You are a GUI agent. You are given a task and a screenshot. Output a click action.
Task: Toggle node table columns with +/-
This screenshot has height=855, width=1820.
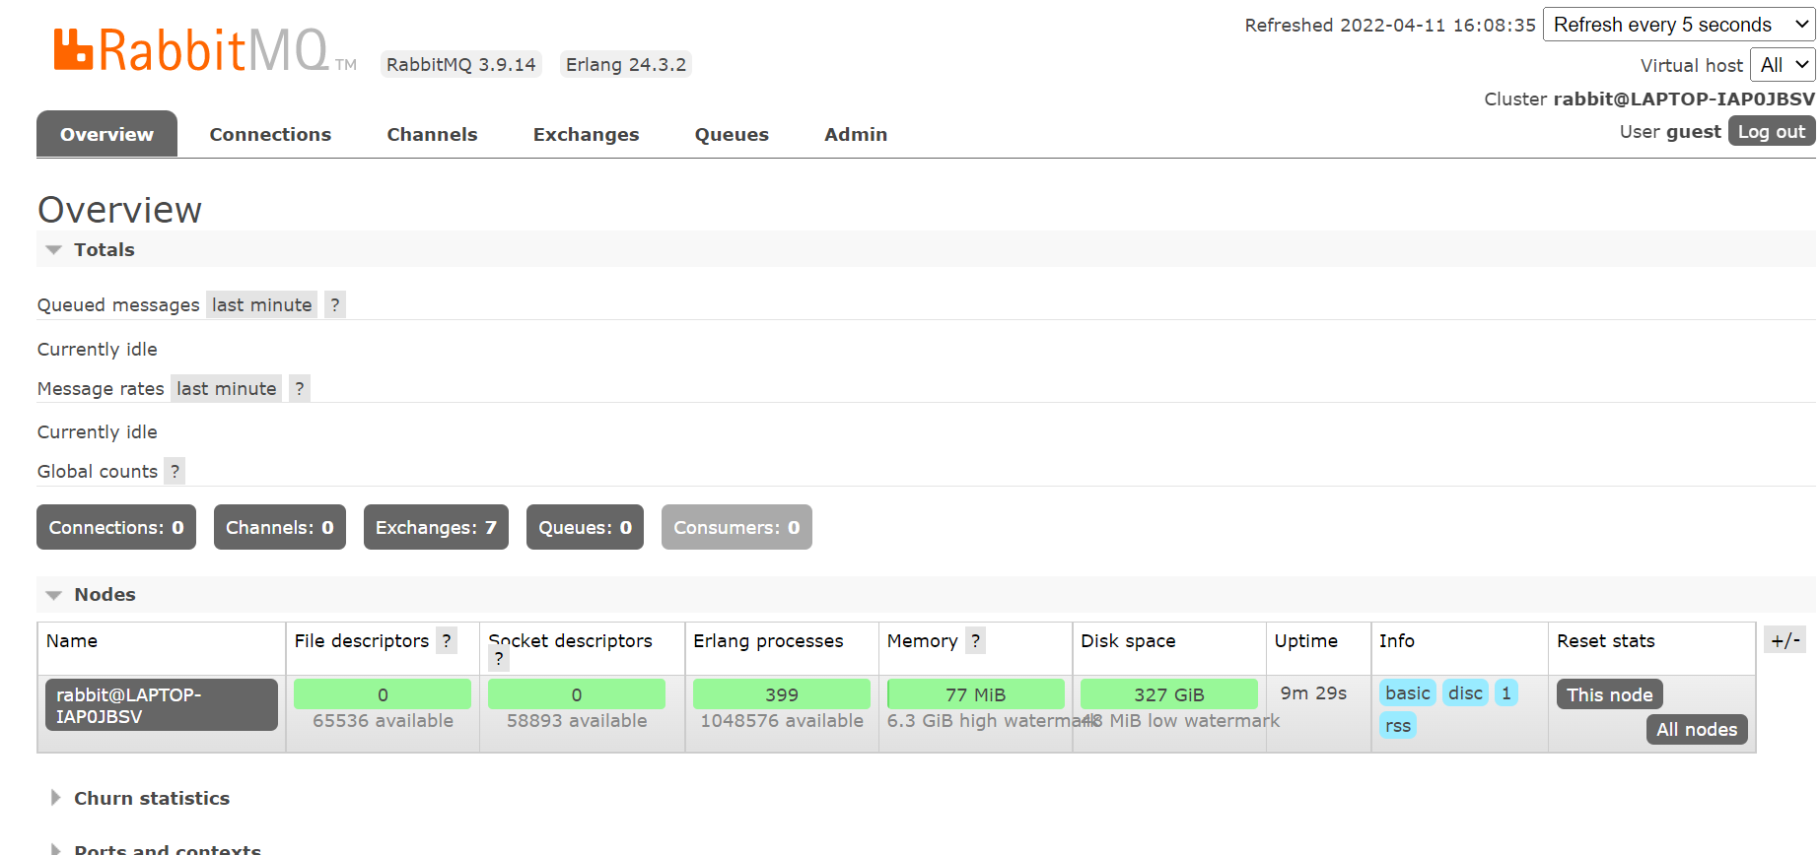point(1785,640)
